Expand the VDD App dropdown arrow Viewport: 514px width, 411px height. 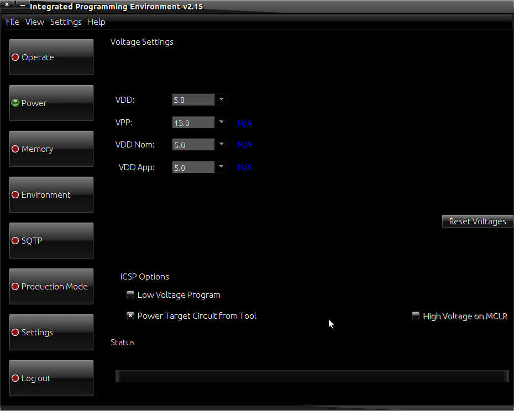point(221,167)
